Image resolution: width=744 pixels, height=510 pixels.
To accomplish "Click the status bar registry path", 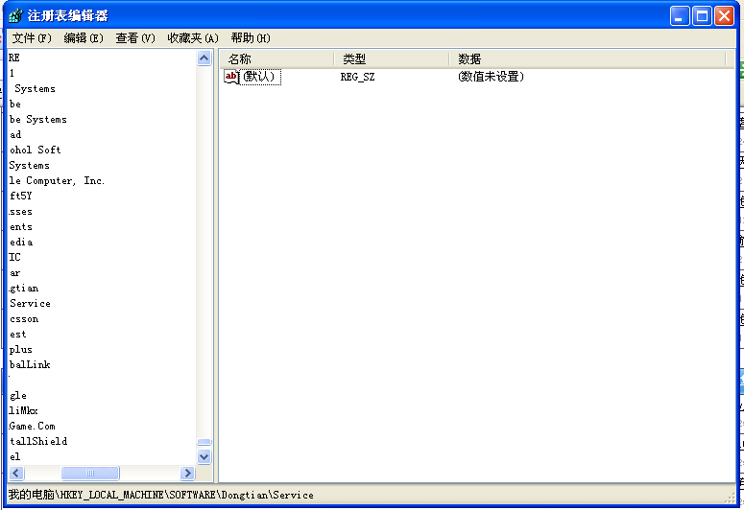I will [161, 496].
